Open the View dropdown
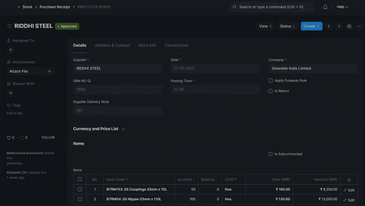Viewport: 365px width, 206px height. point(265,26)
